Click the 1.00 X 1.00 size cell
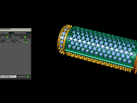 click(x=8, y=42)
